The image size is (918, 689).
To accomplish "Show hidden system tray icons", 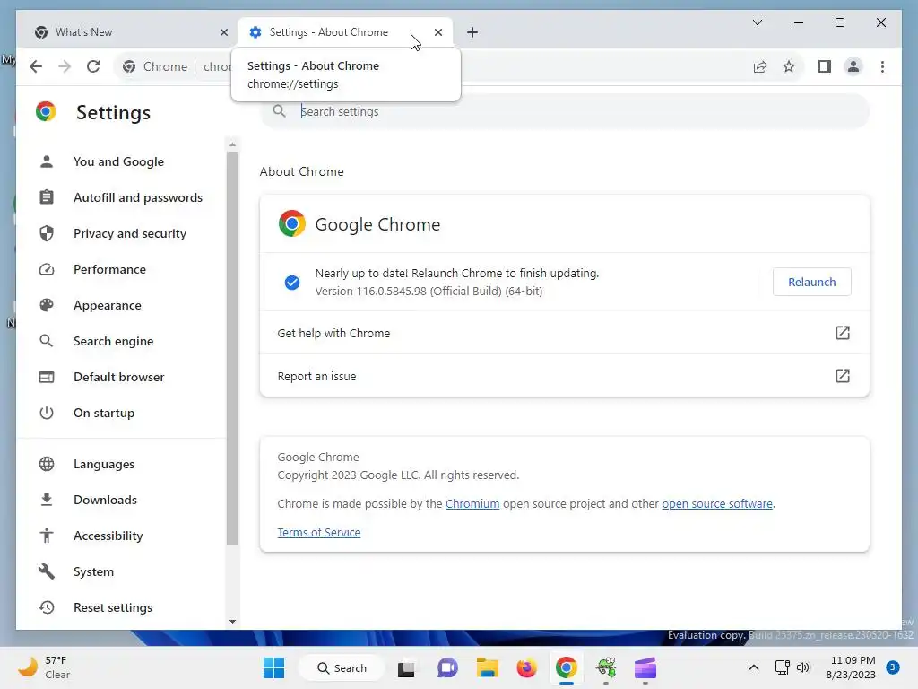I will pyautogui.click(x=753, y=667).
